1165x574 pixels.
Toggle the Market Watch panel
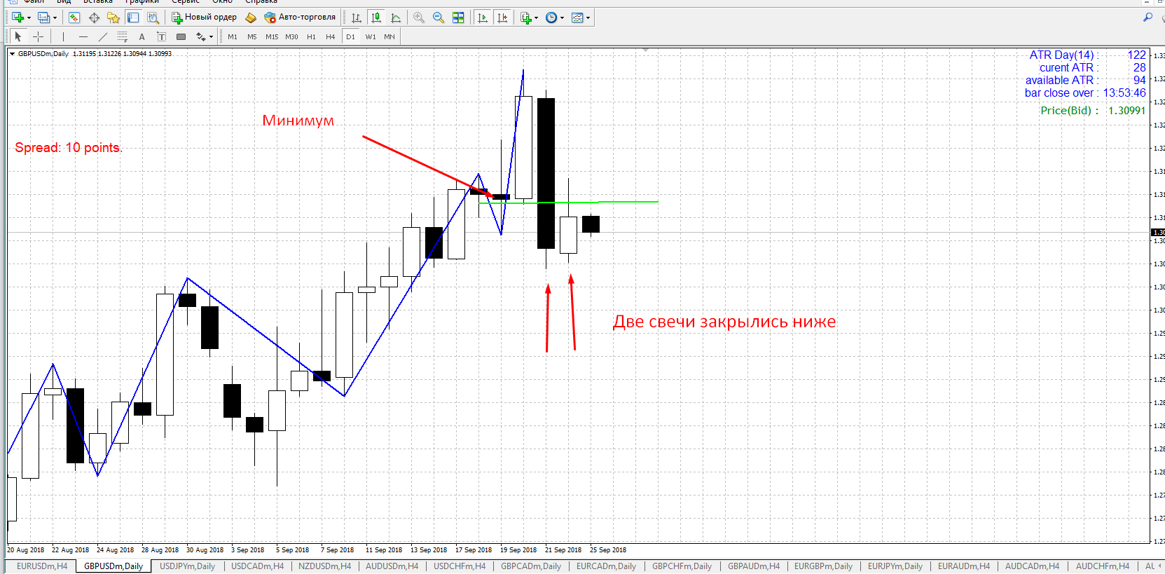74,18
